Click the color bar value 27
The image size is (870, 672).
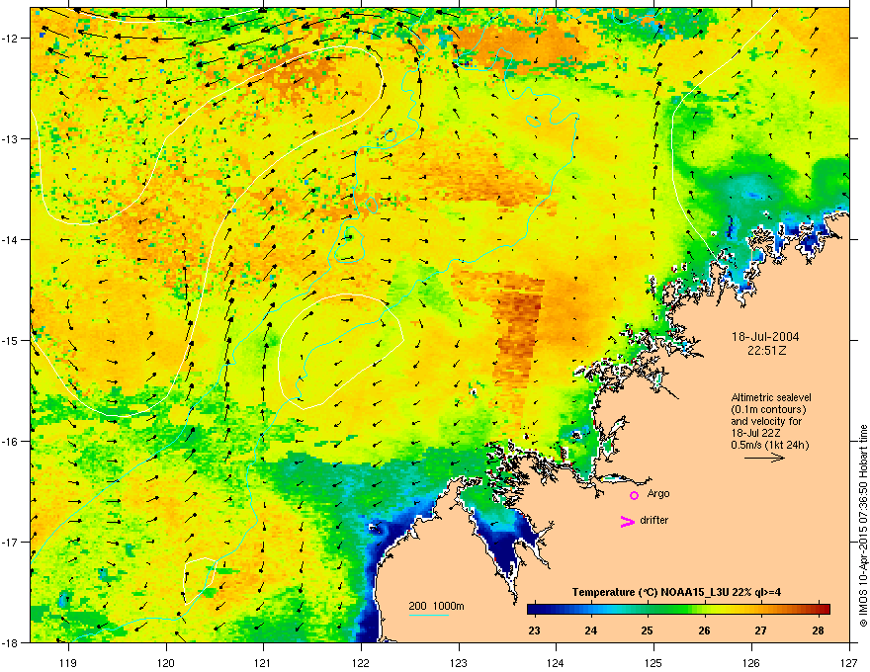(760, 630)
